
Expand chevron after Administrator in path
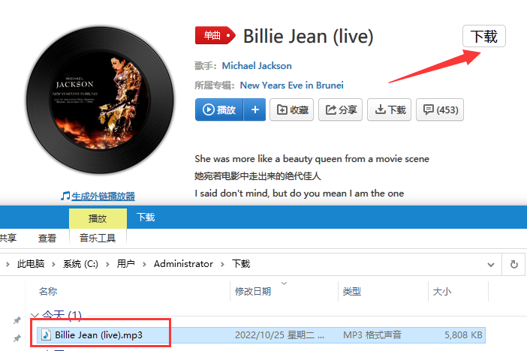[x=222, y=264]
